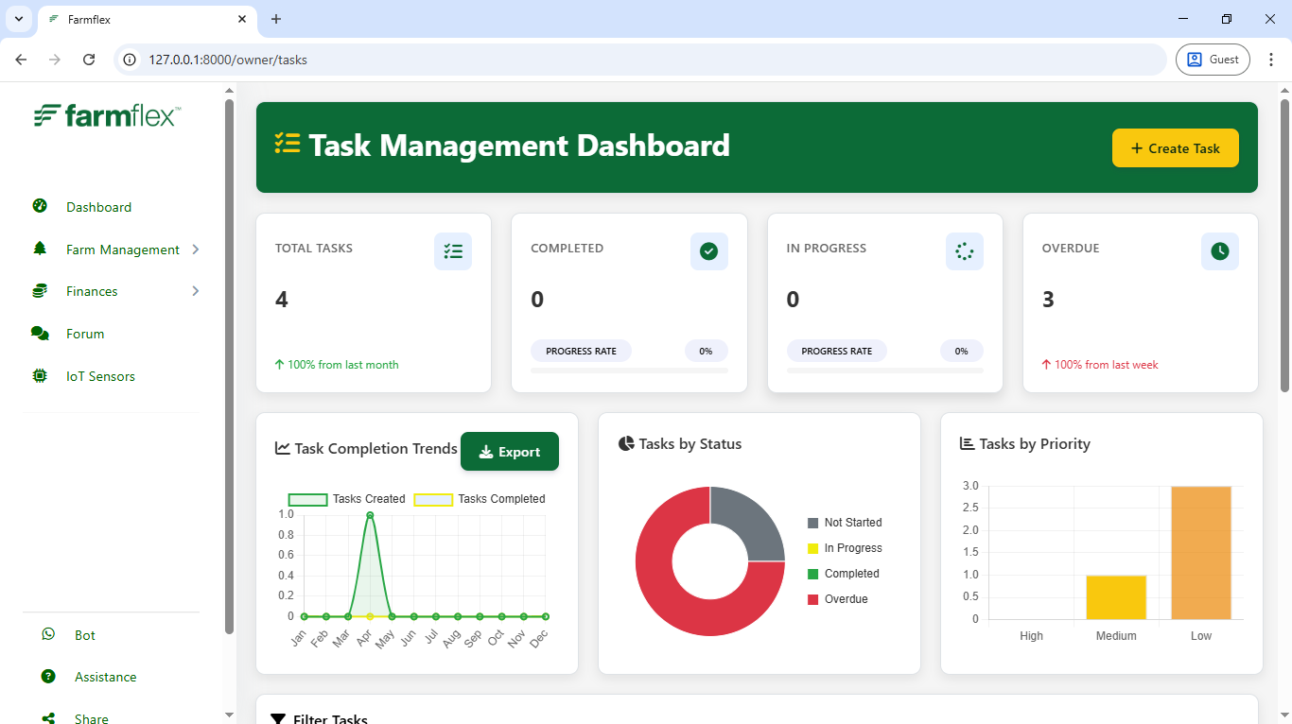Toggle the In Progress legend item in status chart
Viewport: 1292px width, 724px height.
(x=845, y=548)
